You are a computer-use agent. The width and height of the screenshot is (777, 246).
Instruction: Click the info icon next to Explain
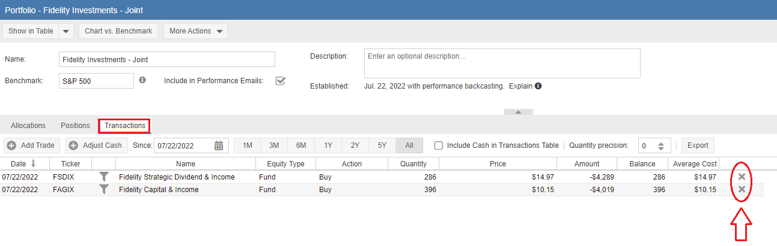[x=538, y=86]
